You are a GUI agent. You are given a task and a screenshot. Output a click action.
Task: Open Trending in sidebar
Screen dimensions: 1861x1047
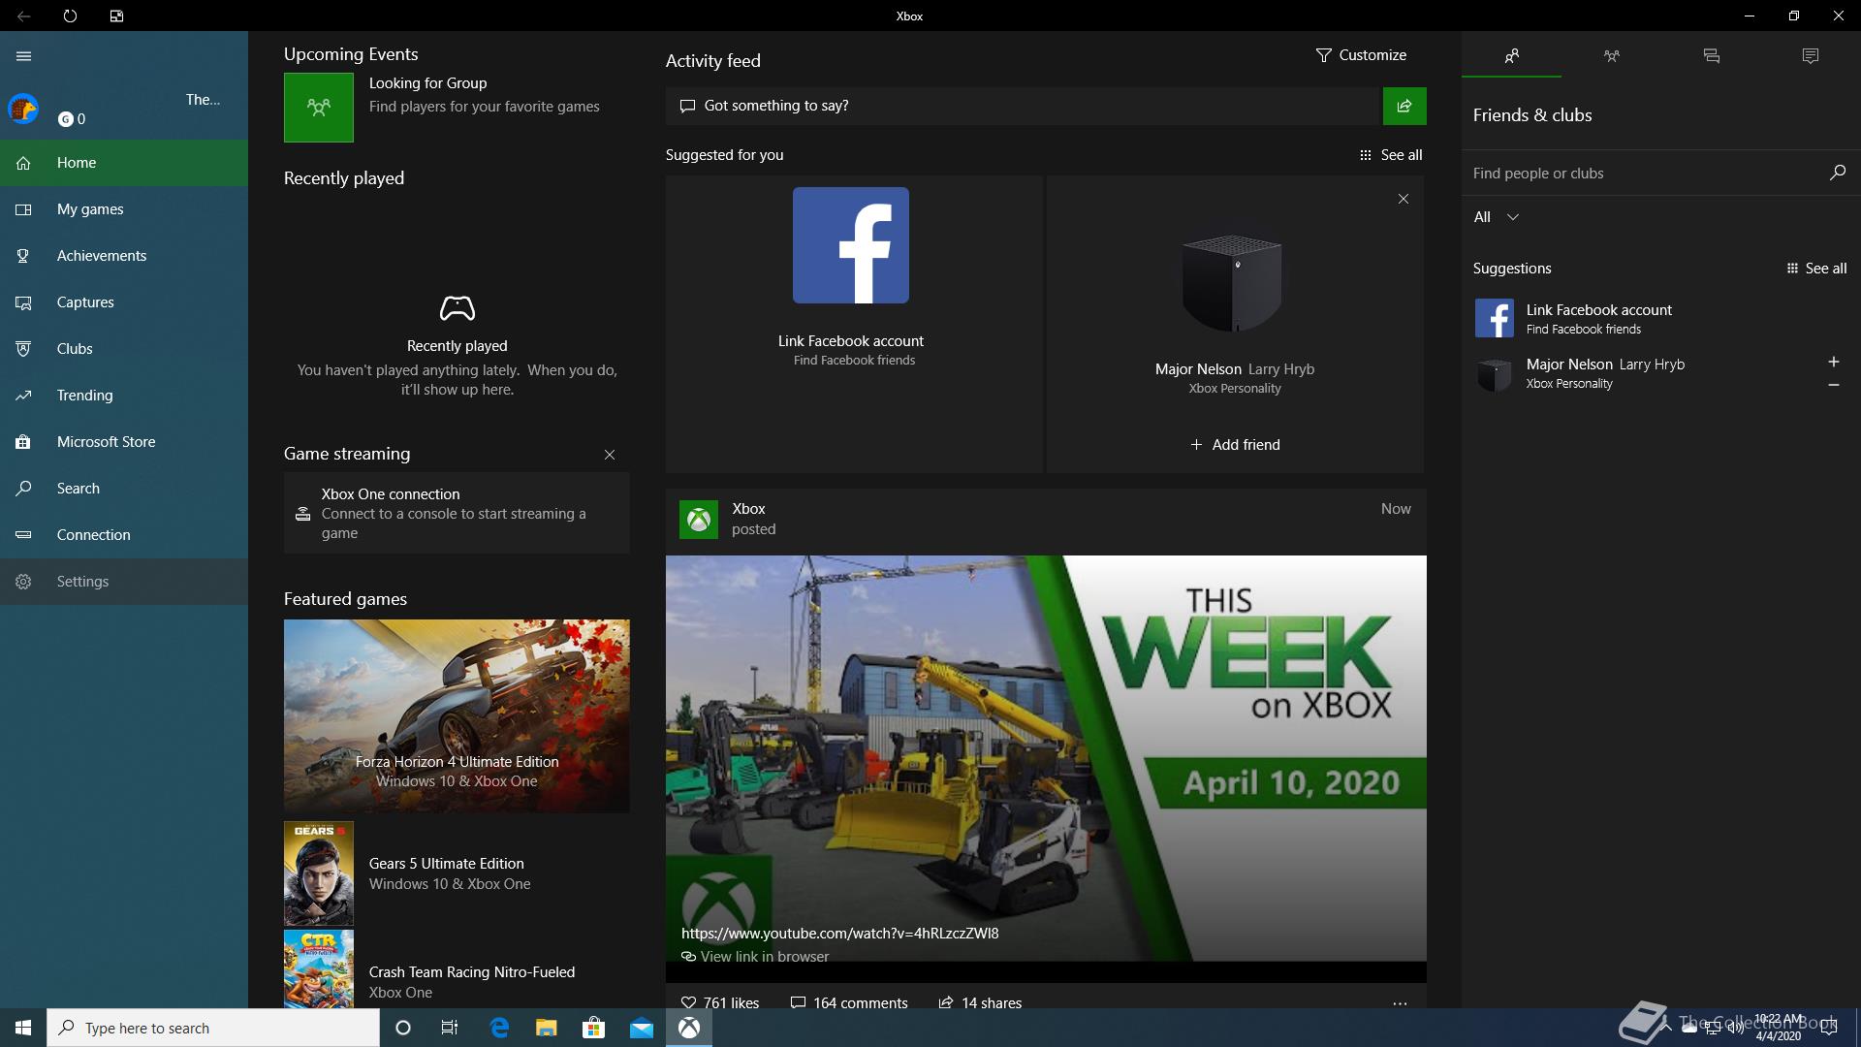coord(124,396)
